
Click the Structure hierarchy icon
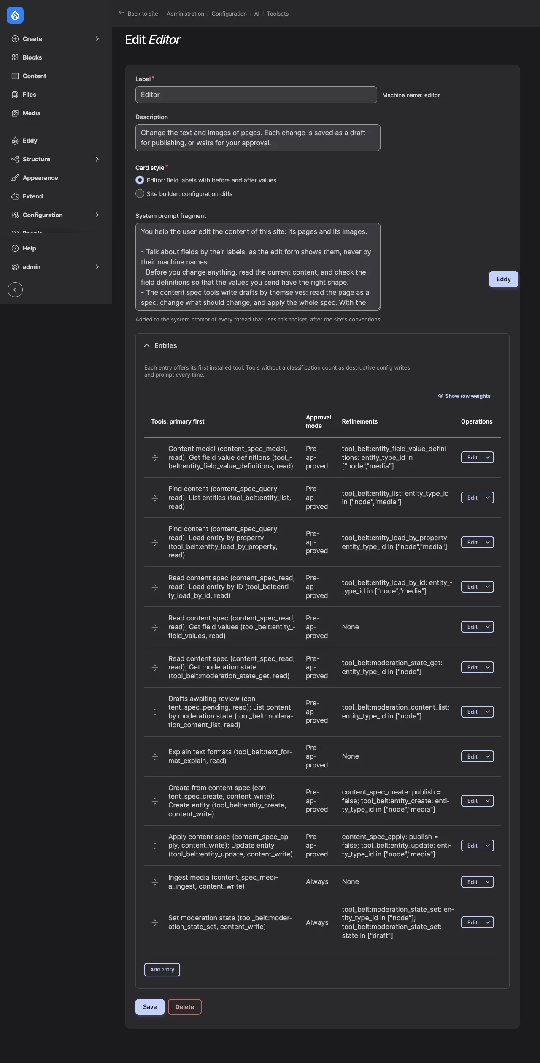point(15,159)
